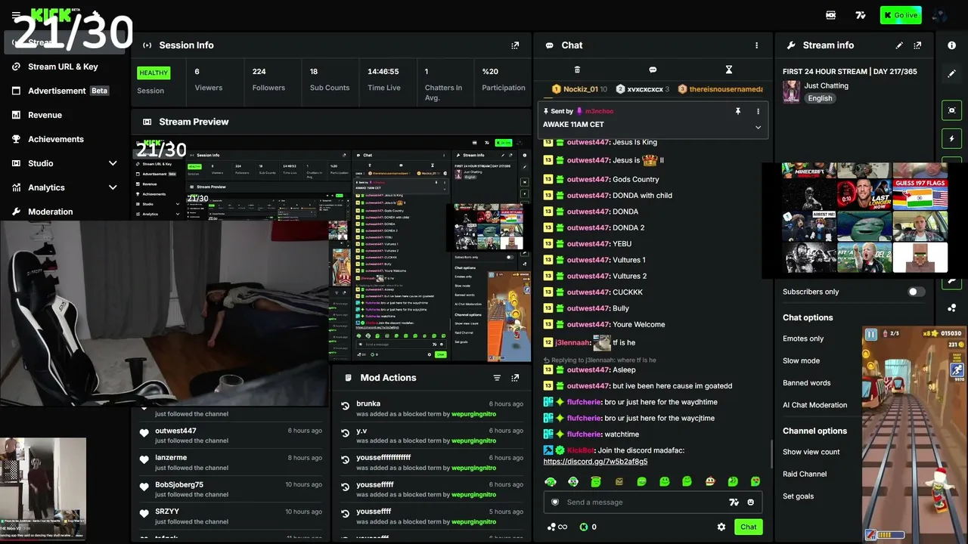Click the hourglass icon in chat toolbar
The width and height of the screenshot is (968, 544).
(729, 70)
